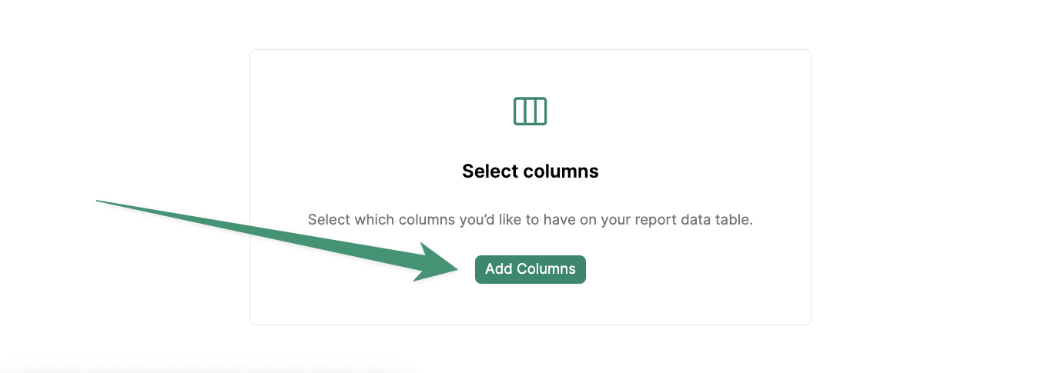Click empty space below Add Columns button
This screenshot has height=373, width=1061.
[x=530, y=305]
